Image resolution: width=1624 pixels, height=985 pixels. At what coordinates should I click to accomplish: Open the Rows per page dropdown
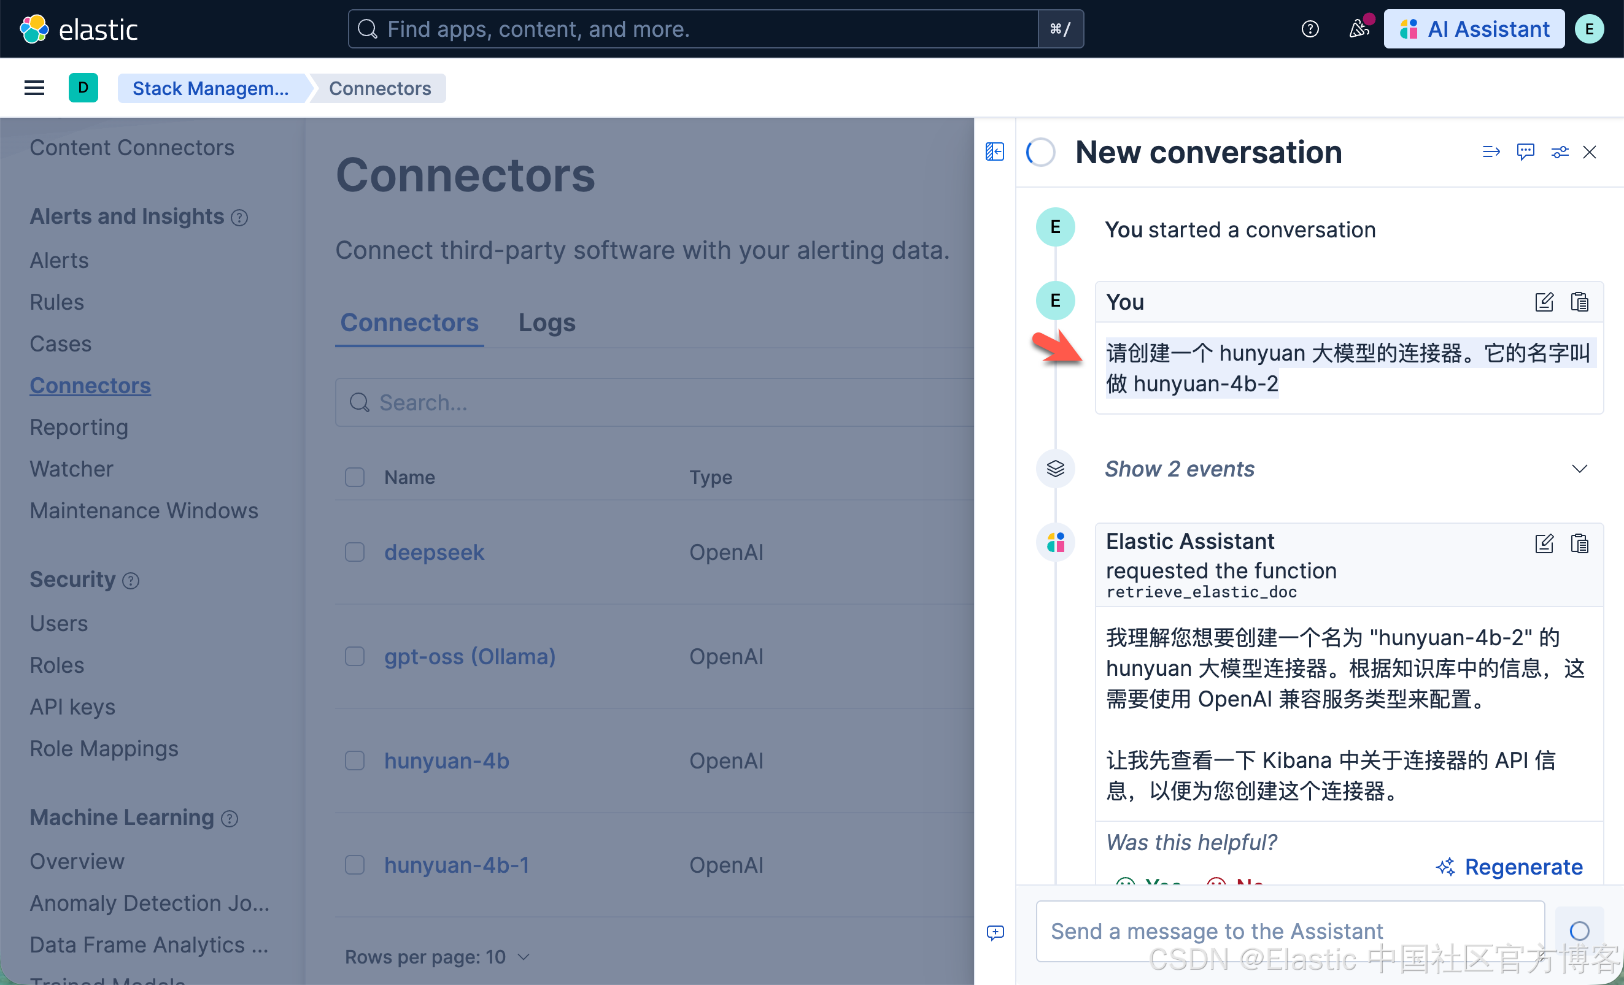pyautogui.click(x=437, y=957)
